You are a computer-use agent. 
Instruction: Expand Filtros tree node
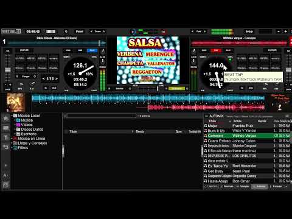[x=12, y=148]
